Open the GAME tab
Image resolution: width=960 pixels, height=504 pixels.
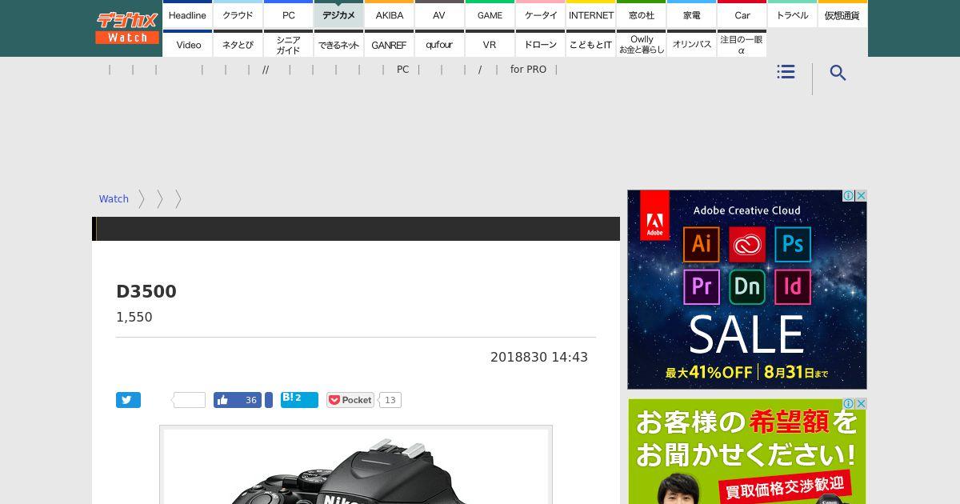[490, 14]
